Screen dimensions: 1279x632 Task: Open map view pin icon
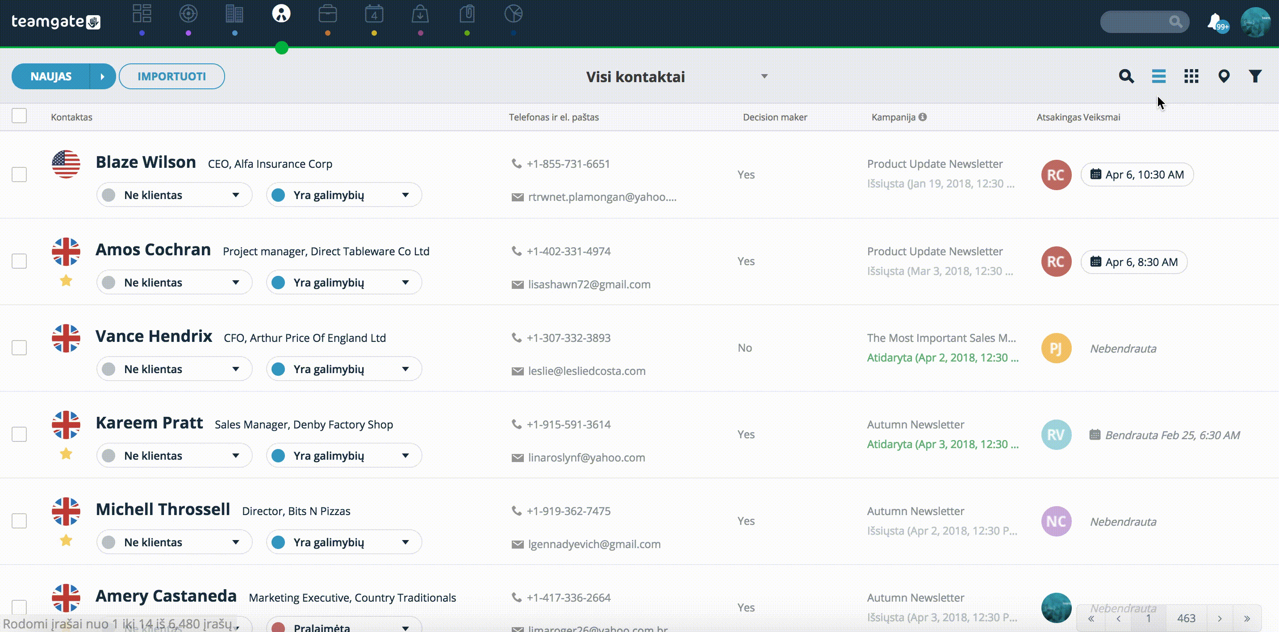1223,76
